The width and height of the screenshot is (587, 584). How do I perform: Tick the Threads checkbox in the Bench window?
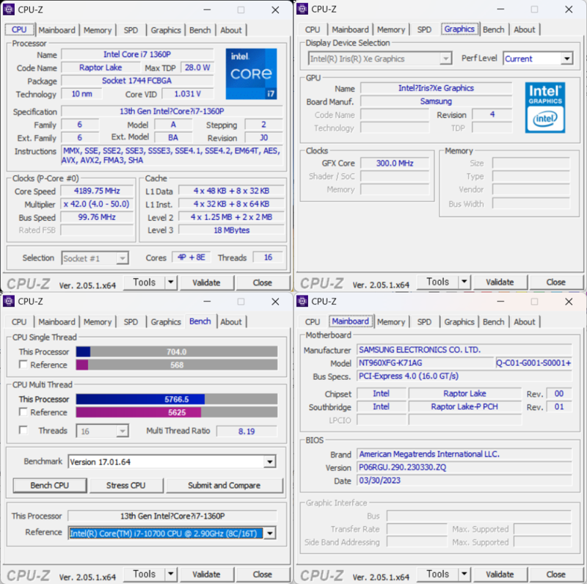coord(23,430)
